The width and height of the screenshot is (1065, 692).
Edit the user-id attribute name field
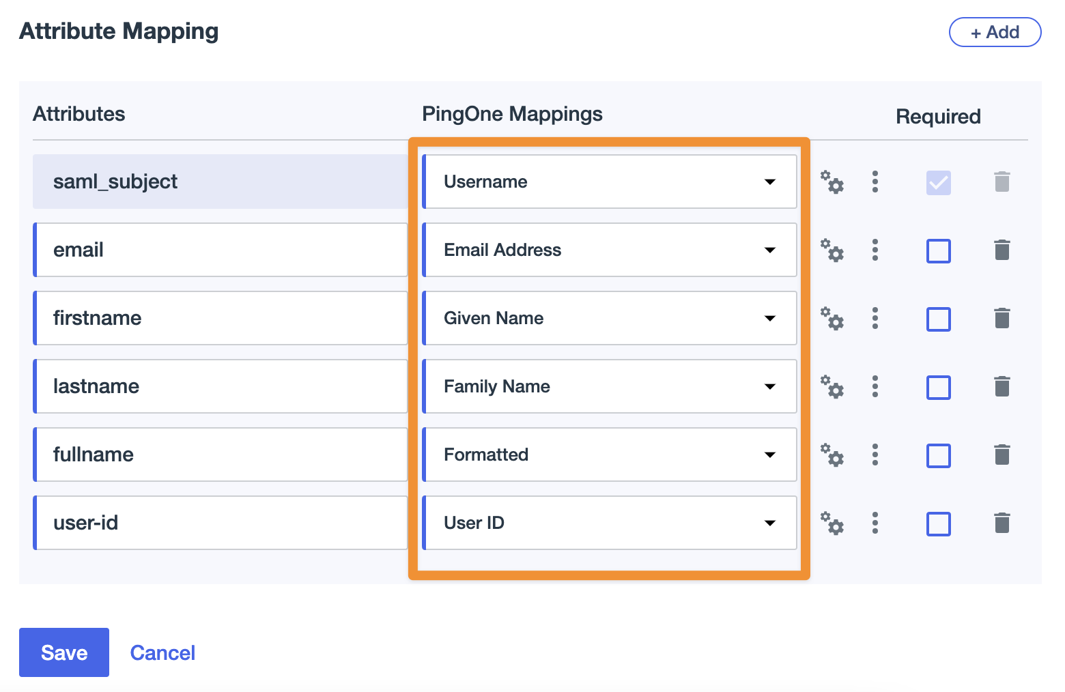pos(221,523)
